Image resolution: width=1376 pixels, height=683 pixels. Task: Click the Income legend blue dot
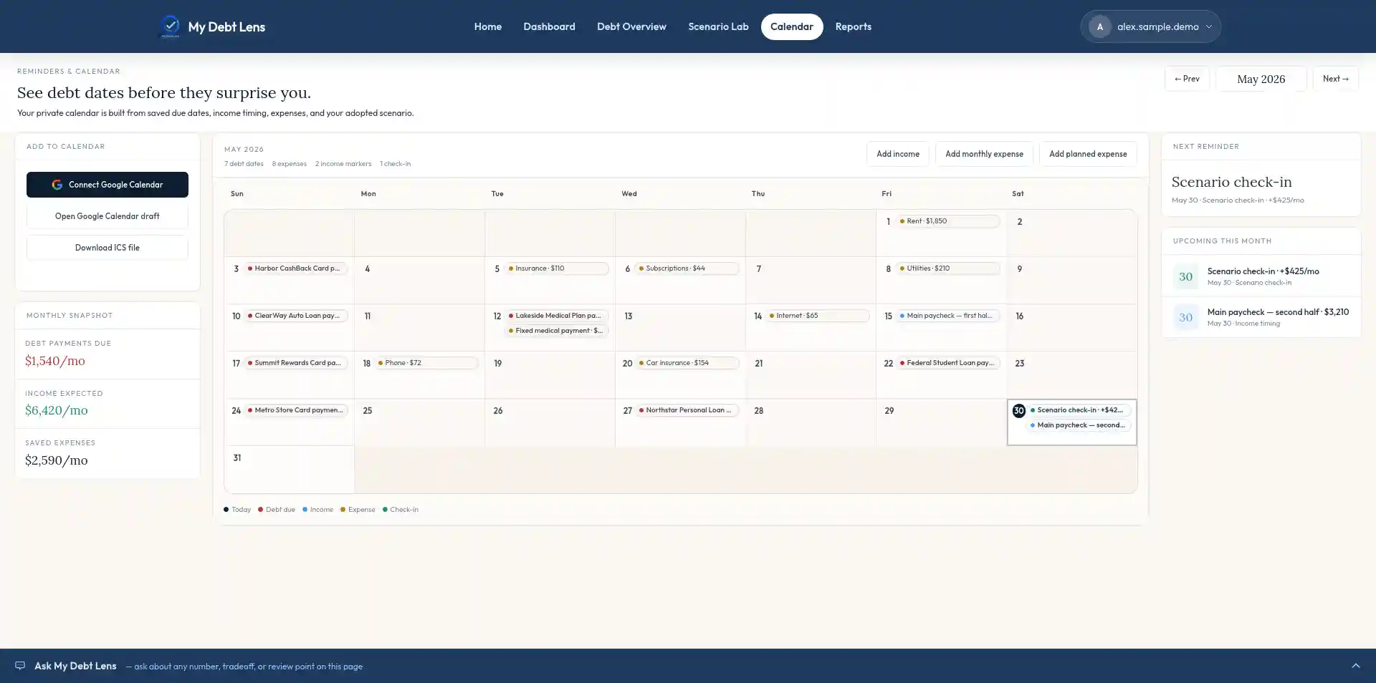[305, 510]
